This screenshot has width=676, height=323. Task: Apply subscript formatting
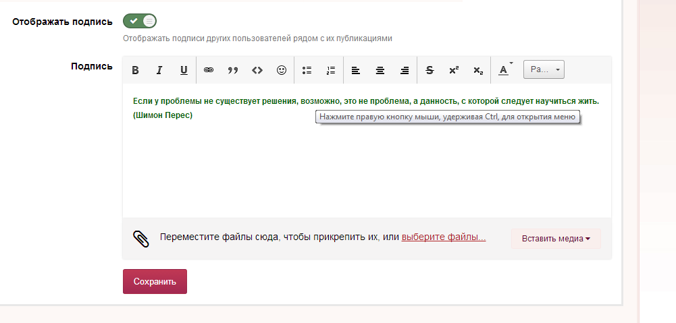[478, 70]
